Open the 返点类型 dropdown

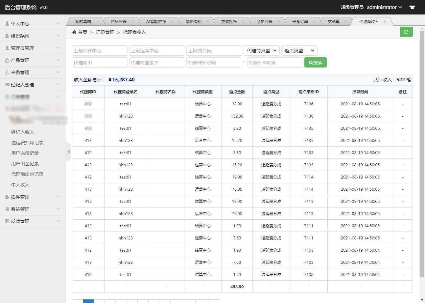299,50
